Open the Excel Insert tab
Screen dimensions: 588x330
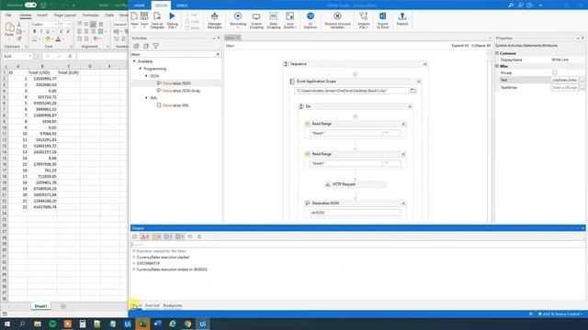point(42,16)
